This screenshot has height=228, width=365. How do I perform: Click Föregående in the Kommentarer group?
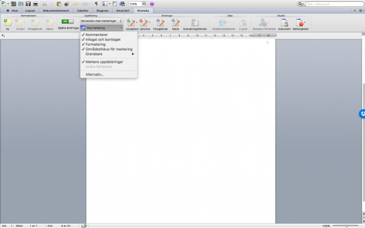[35, 24]
